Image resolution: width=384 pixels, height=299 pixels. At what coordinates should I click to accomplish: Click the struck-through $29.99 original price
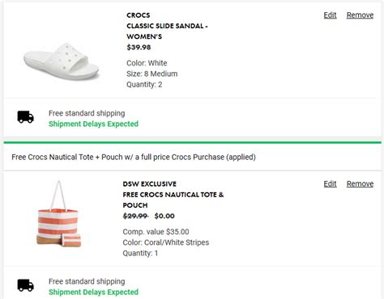tap(135, 216)
